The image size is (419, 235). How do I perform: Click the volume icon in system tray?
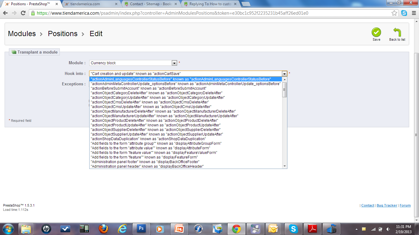click(388, 229)
